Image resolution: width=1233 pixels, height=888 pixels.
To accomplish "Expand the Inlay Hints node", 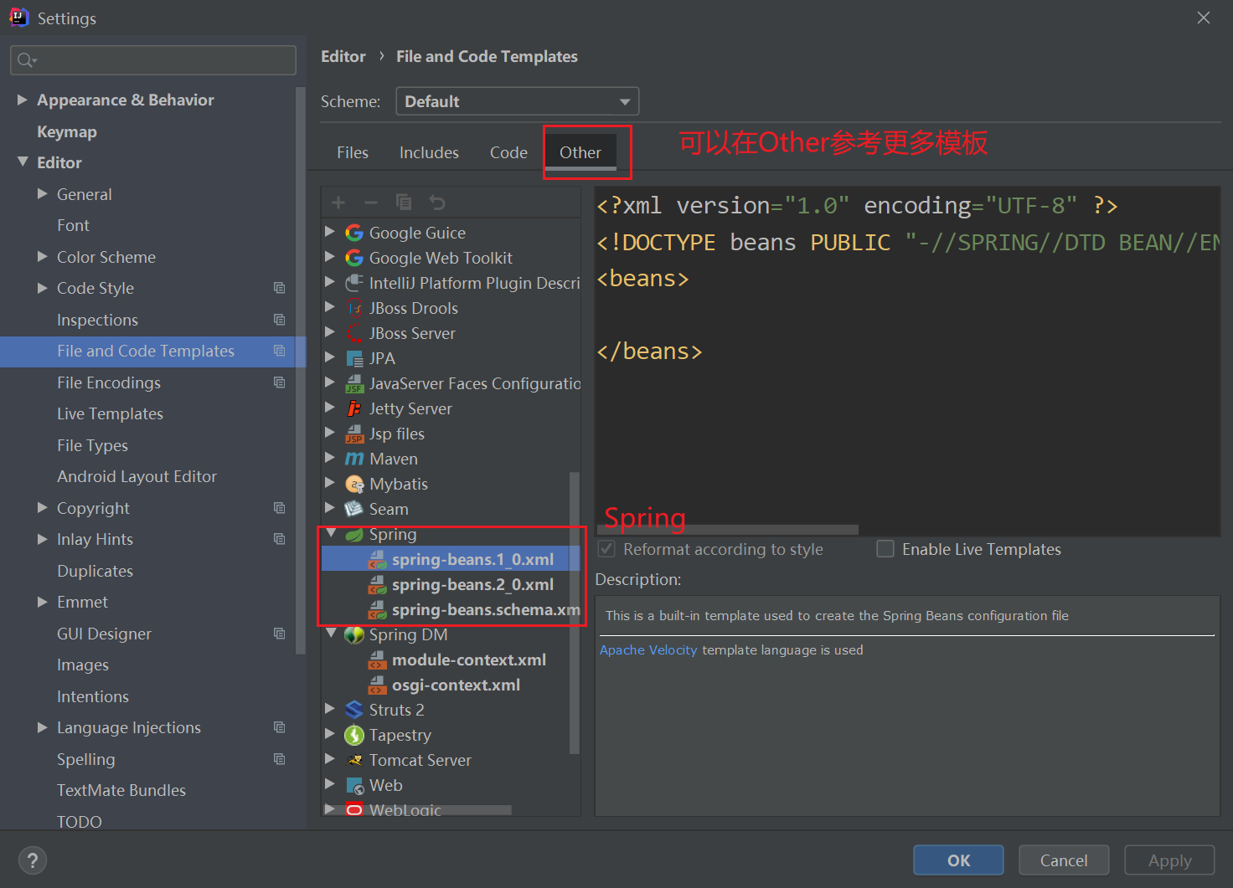I will (43, 539).
